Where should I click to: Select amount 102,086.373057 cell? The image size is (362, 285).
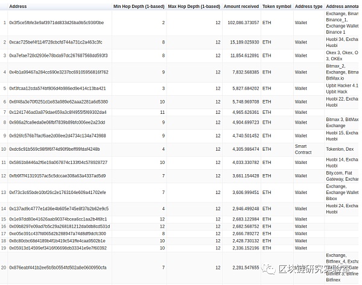(x=243, y=23)
